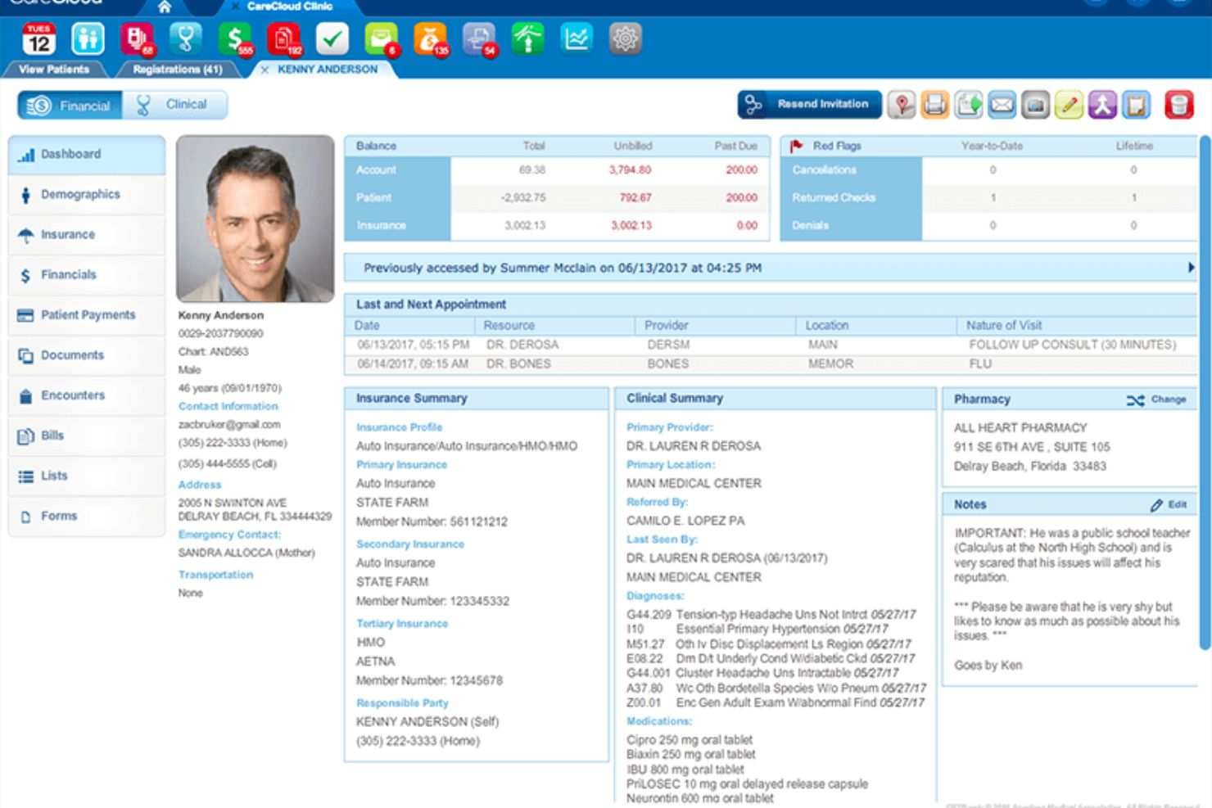Open the Responsible Party link
Screen dimensions: 1212x808
pyautogui.click(x=402, y=703)
